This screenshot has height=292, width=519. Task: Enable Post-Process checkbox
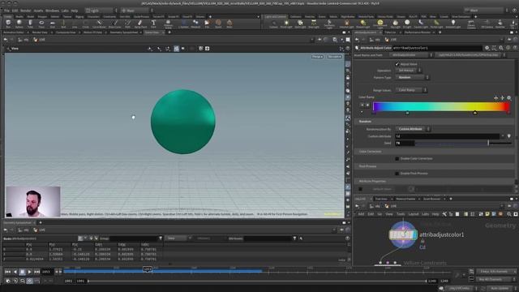click(397, 173)
